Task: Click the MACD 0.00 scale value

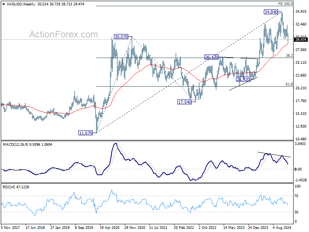Action: [x=298, y=169]
